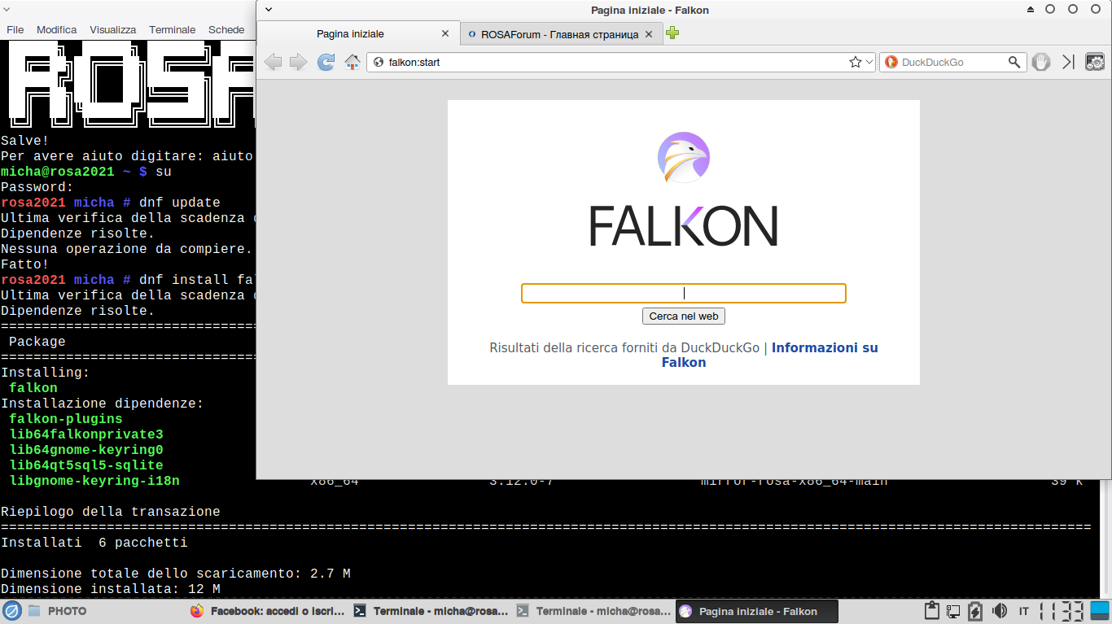Click the digital clock in the panel
This screenshot has width=1112, height=624.
(x=1062, y=611)
